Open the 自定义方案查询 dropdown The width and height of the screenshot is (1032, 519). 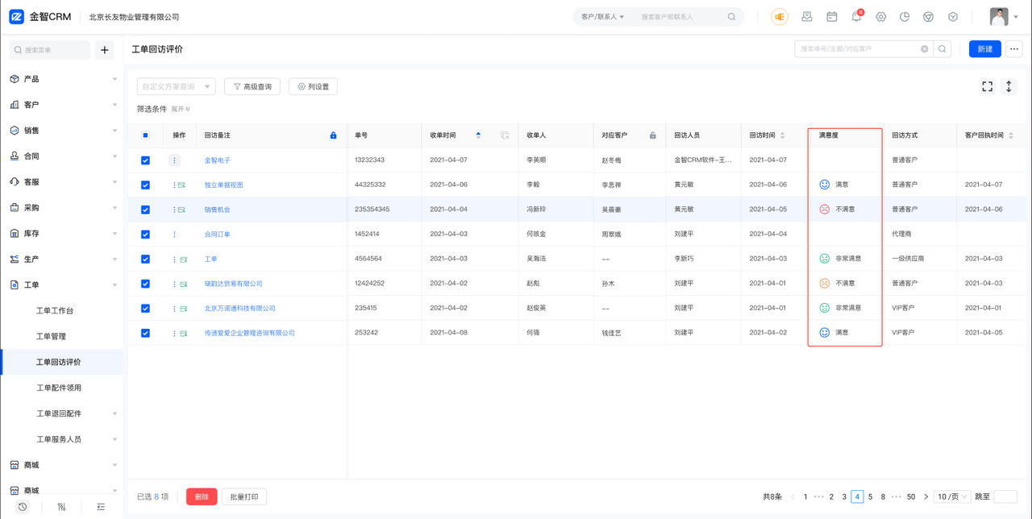176,86
